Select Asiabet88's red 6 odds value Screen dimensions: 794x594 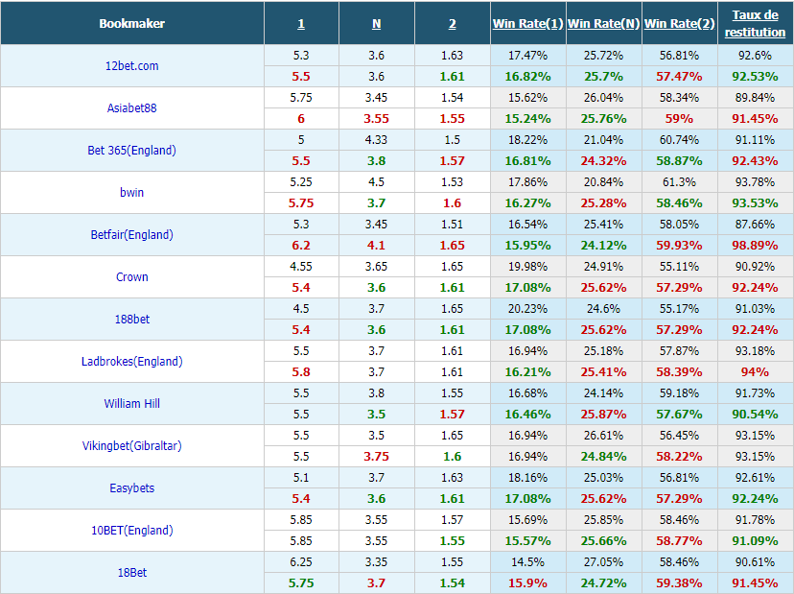[301, 119]
